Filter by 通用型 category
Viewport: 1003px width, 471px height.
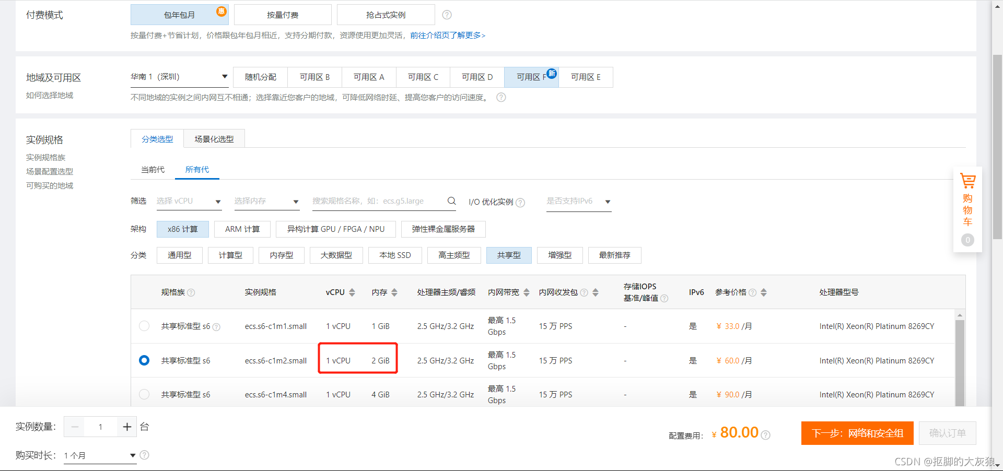(179, 255)
